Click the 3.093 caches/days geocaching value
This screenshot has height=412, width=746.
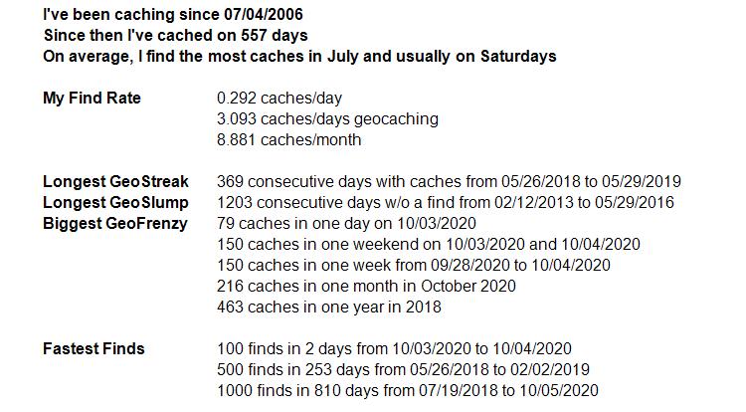pyautogui.click(x=327, y=119)
